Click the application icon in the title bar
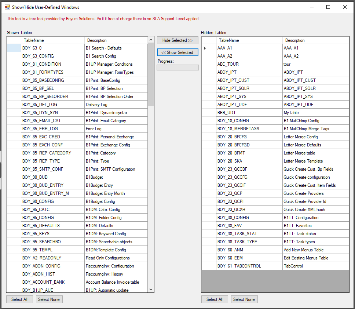This screenshot has height=309, width=355. point(7,7)
